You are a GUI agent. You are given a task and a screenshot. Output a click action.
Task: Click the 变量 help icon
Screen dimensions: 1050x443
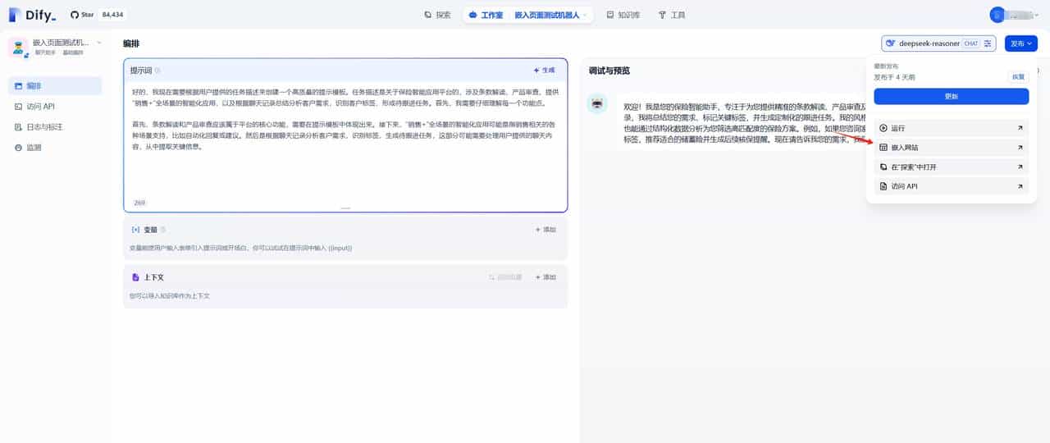click(163, 230)
